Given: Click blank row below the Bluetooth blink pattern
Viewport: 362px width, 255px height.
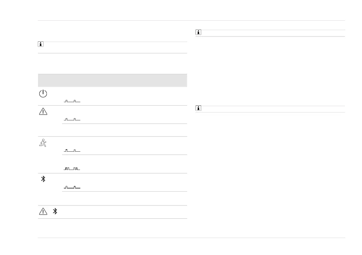Looking at the screenshot, I should pos(124,198).
